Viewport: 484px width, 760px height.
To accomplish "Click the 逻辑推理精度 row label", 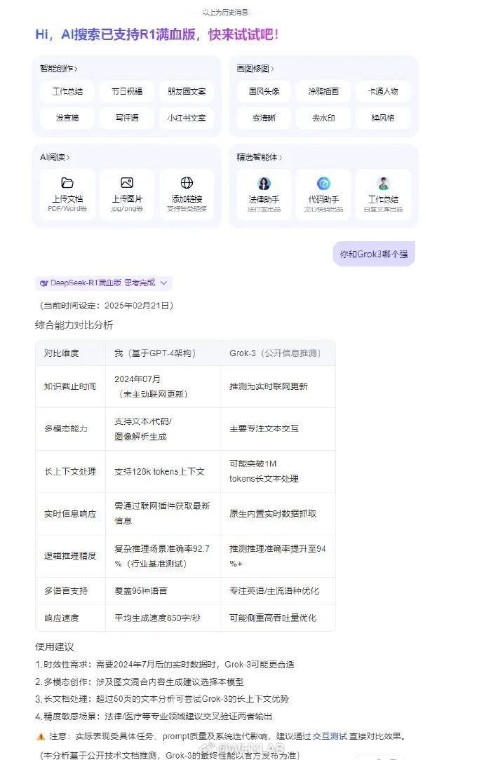I will pyautogui.click(x=70, y=556).
